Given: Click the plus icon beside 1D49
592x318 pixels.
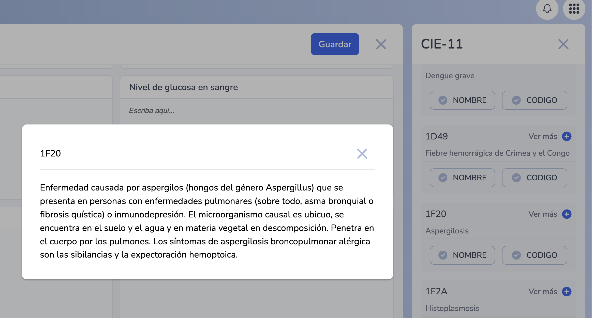Looking at the screenshot, I should click(567, 136).
